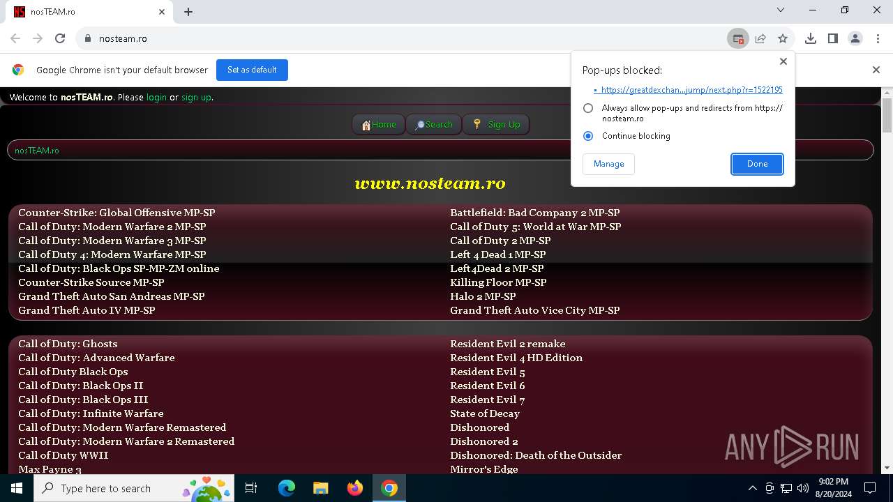893x502 pixels.
Task: Open Resident Evil 2 remake
Action: [x=508, y=344]
